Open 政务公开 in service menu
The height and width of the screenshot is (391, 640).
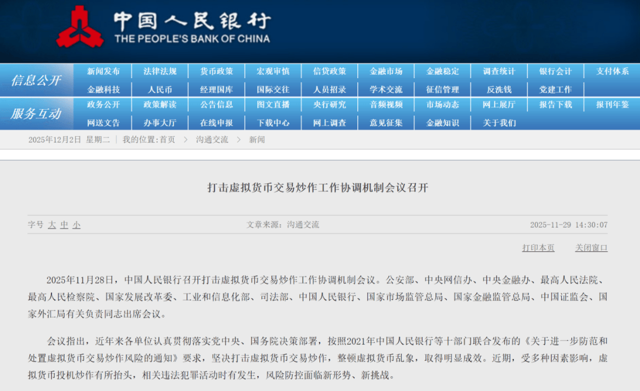click(x=103, y=105)
